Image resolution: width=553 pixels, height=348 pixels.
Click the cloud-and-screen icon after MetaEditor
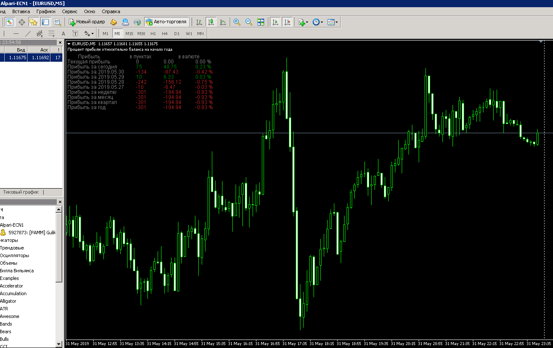point(125,22)
